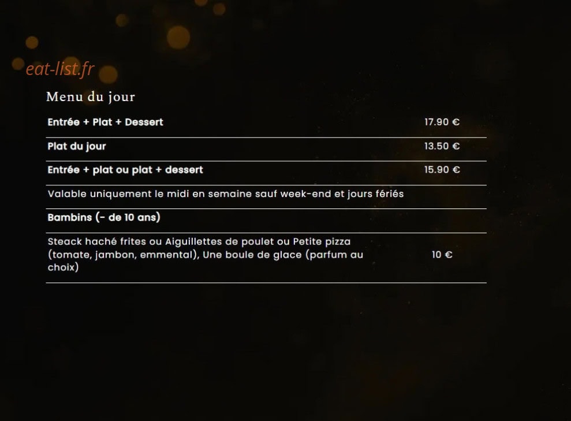The width and height of the screenshot is (571, 421).
Task: Click the word 'choix)' ending the description
Action: (64, 267)
